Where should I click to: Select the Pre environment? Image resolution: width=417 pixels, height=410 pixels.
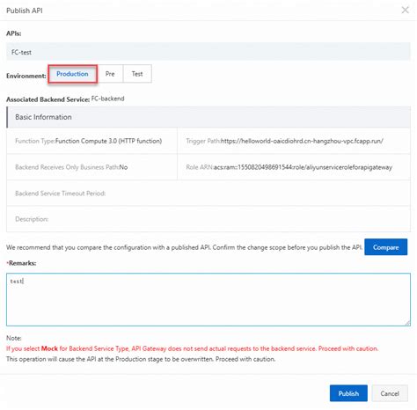coord(110,74)
